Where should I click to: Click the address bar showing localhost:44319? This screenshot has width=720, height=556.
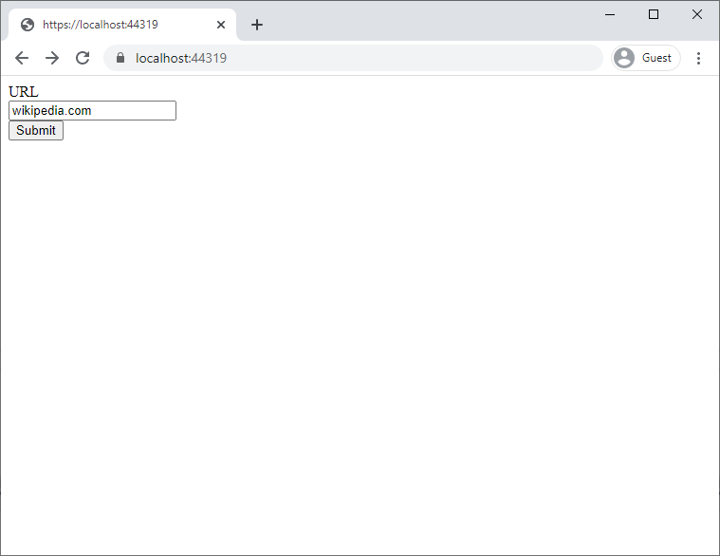tap(360, 58)
